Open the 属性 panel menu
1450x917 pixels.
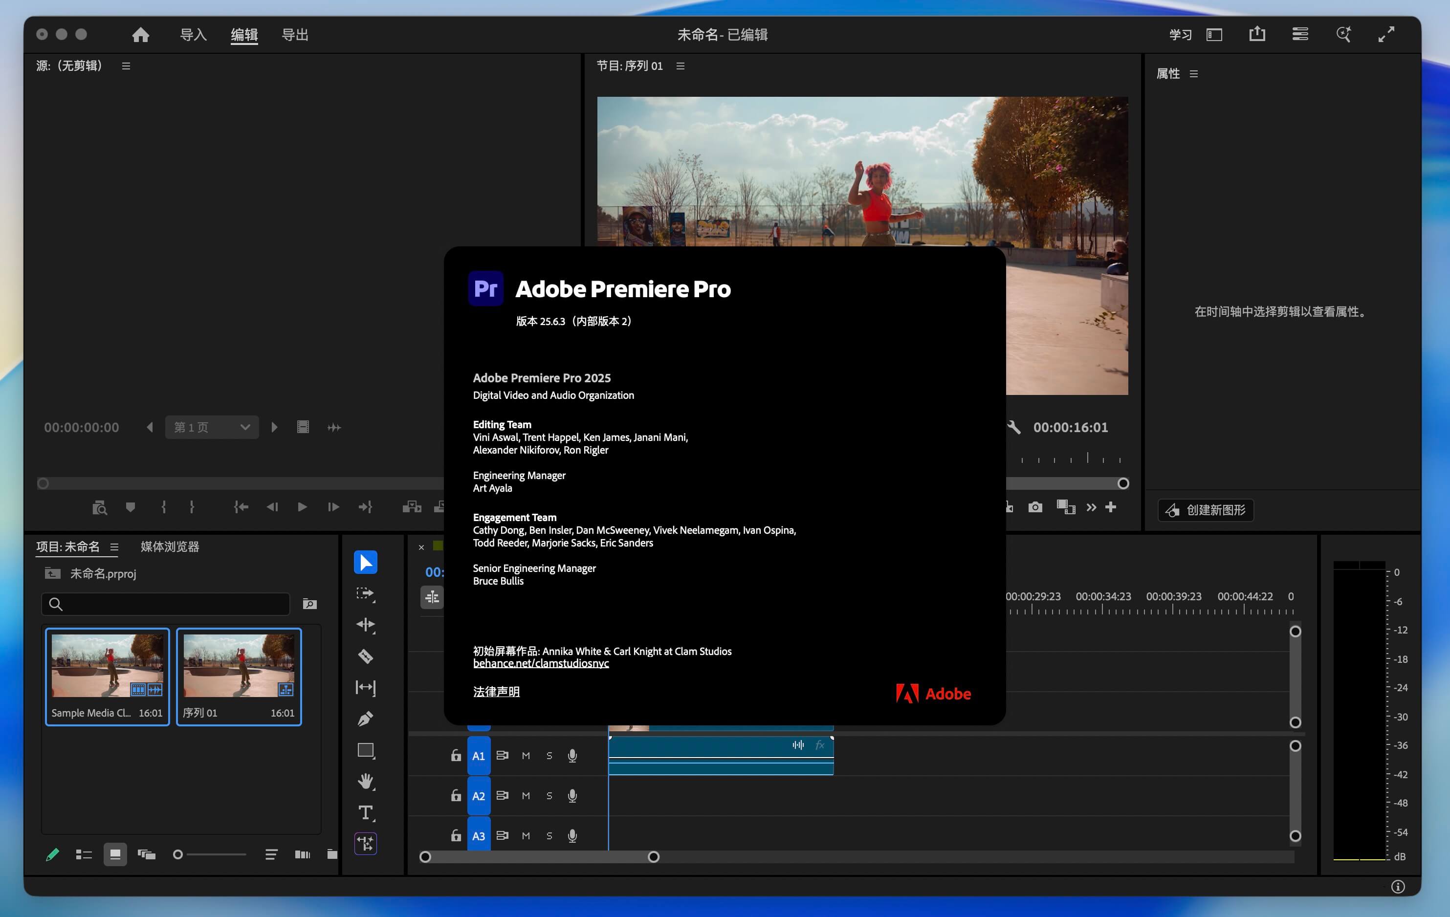(x=1193, y=74)
